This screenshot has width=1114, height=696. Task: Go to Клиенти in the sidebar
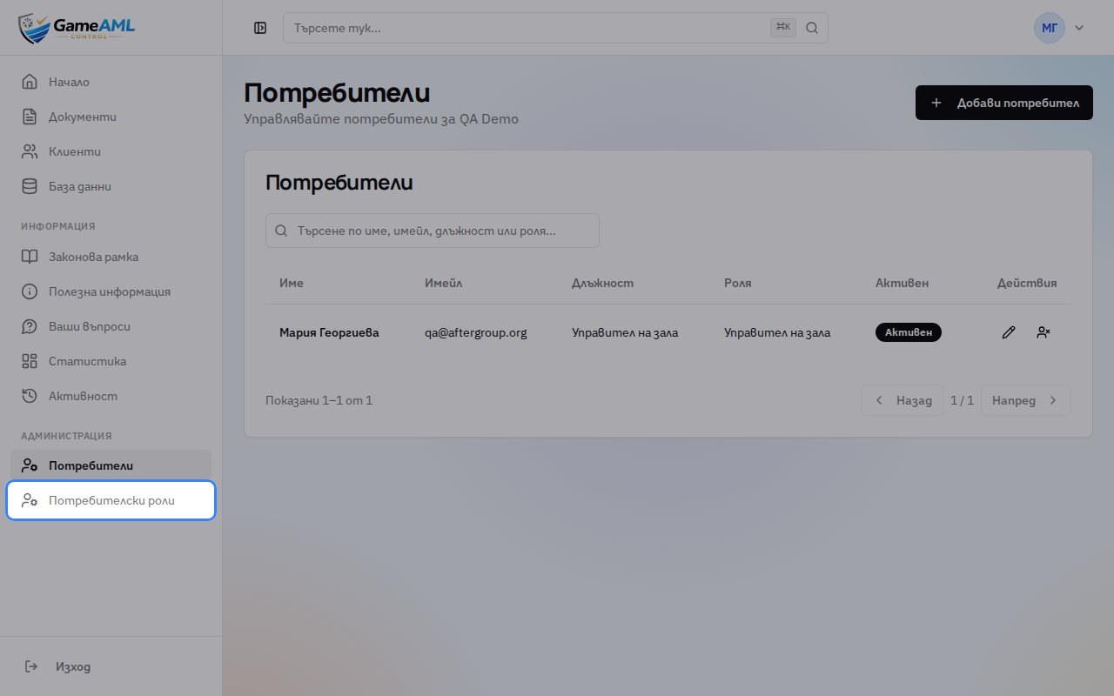[x=111, y=151]
